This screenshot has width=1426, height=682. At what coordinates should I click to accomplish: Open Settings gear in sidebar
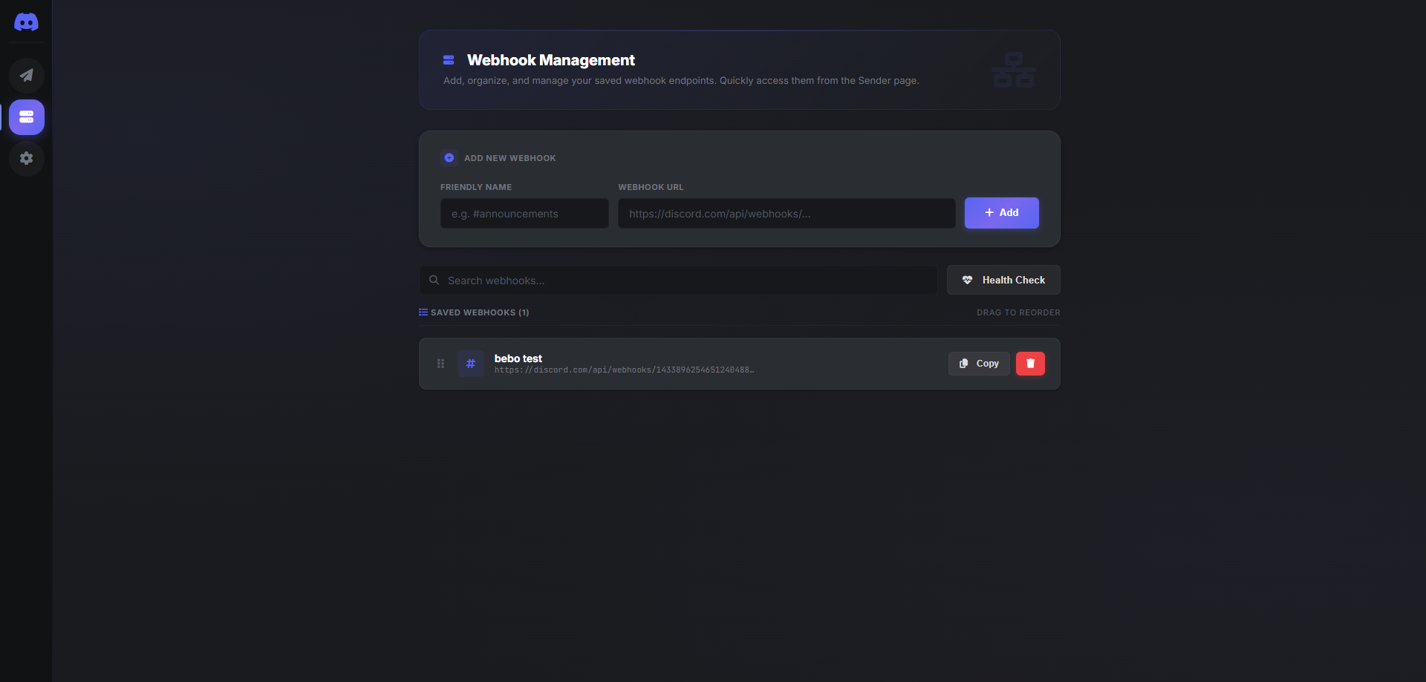pos(27,159)
